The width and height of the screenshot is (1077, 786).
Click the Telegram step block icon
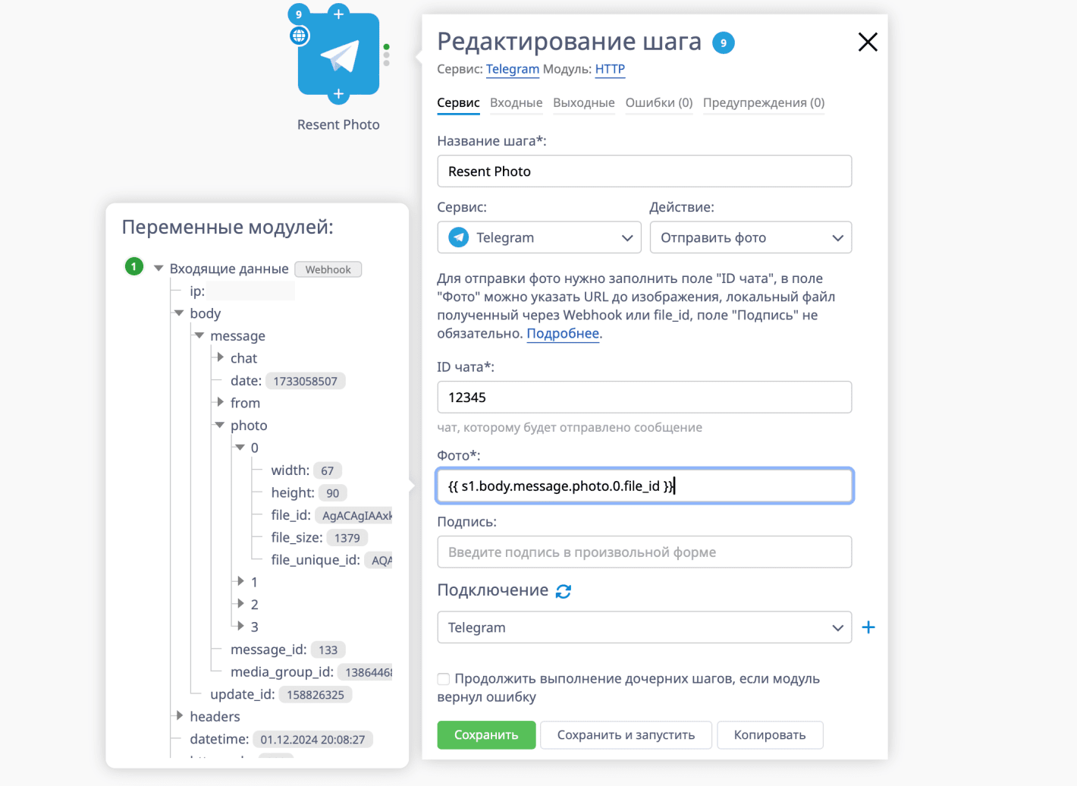pyautogui.click(x=338, y=55)
